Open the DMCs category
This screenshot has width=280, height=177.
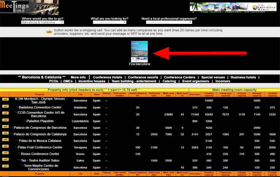tap(68, 81)
